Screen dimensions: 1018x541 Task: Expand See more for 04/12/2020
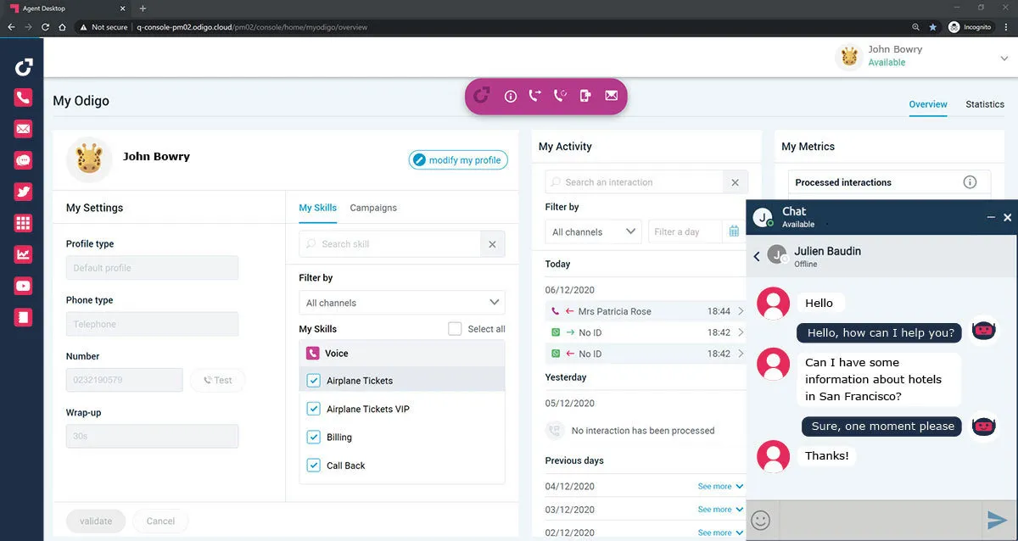tap(715, 486)
